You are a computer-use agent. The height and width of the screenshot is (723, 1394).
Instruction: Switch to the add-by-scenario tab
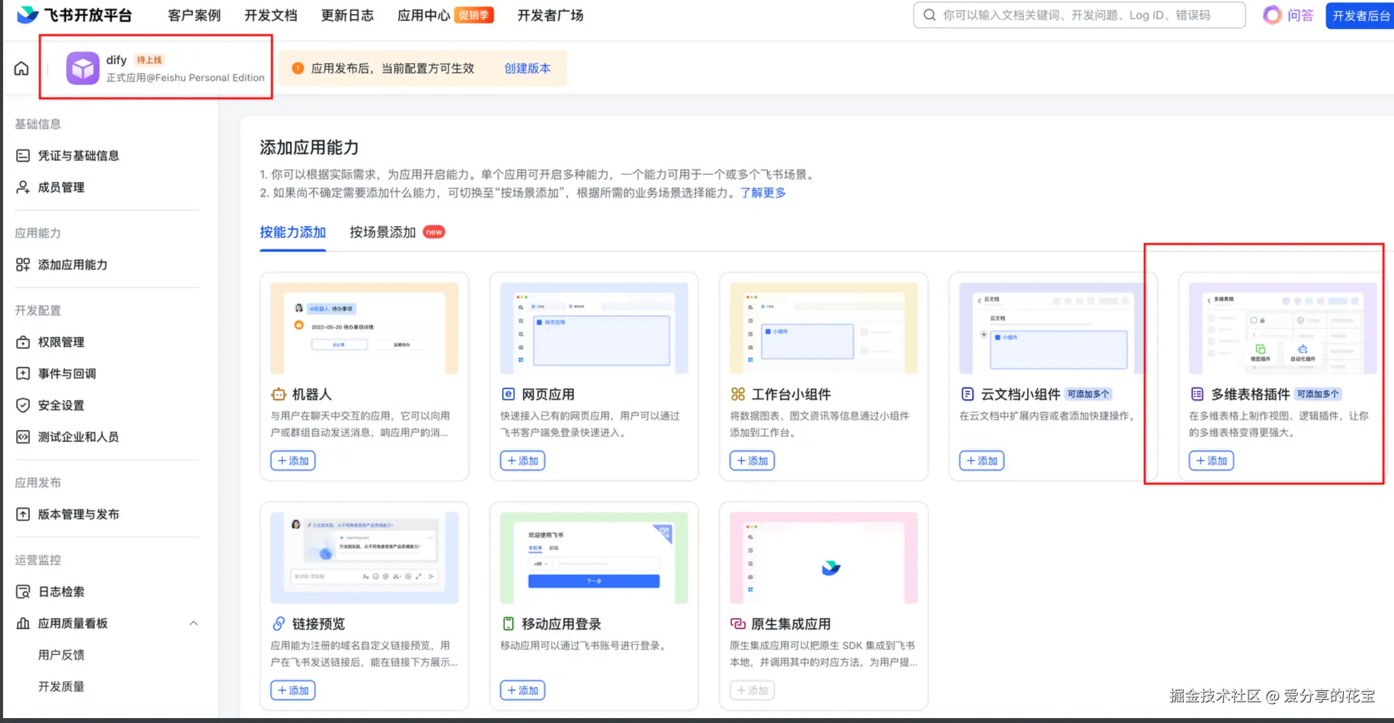point(383,232)
